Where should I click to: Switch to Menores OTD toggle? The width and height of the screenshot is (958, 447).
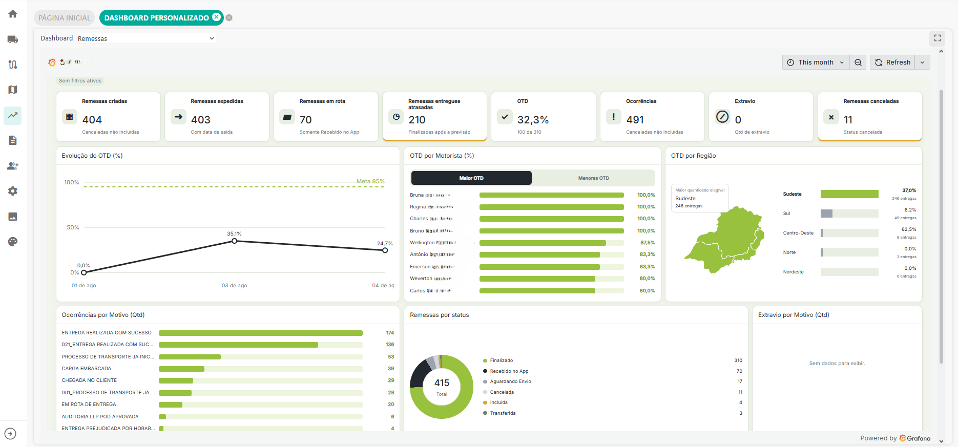593,178
